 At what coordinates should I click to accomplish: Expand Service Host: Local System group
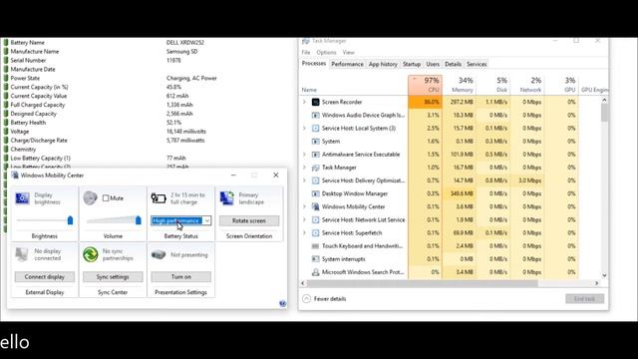304,129
